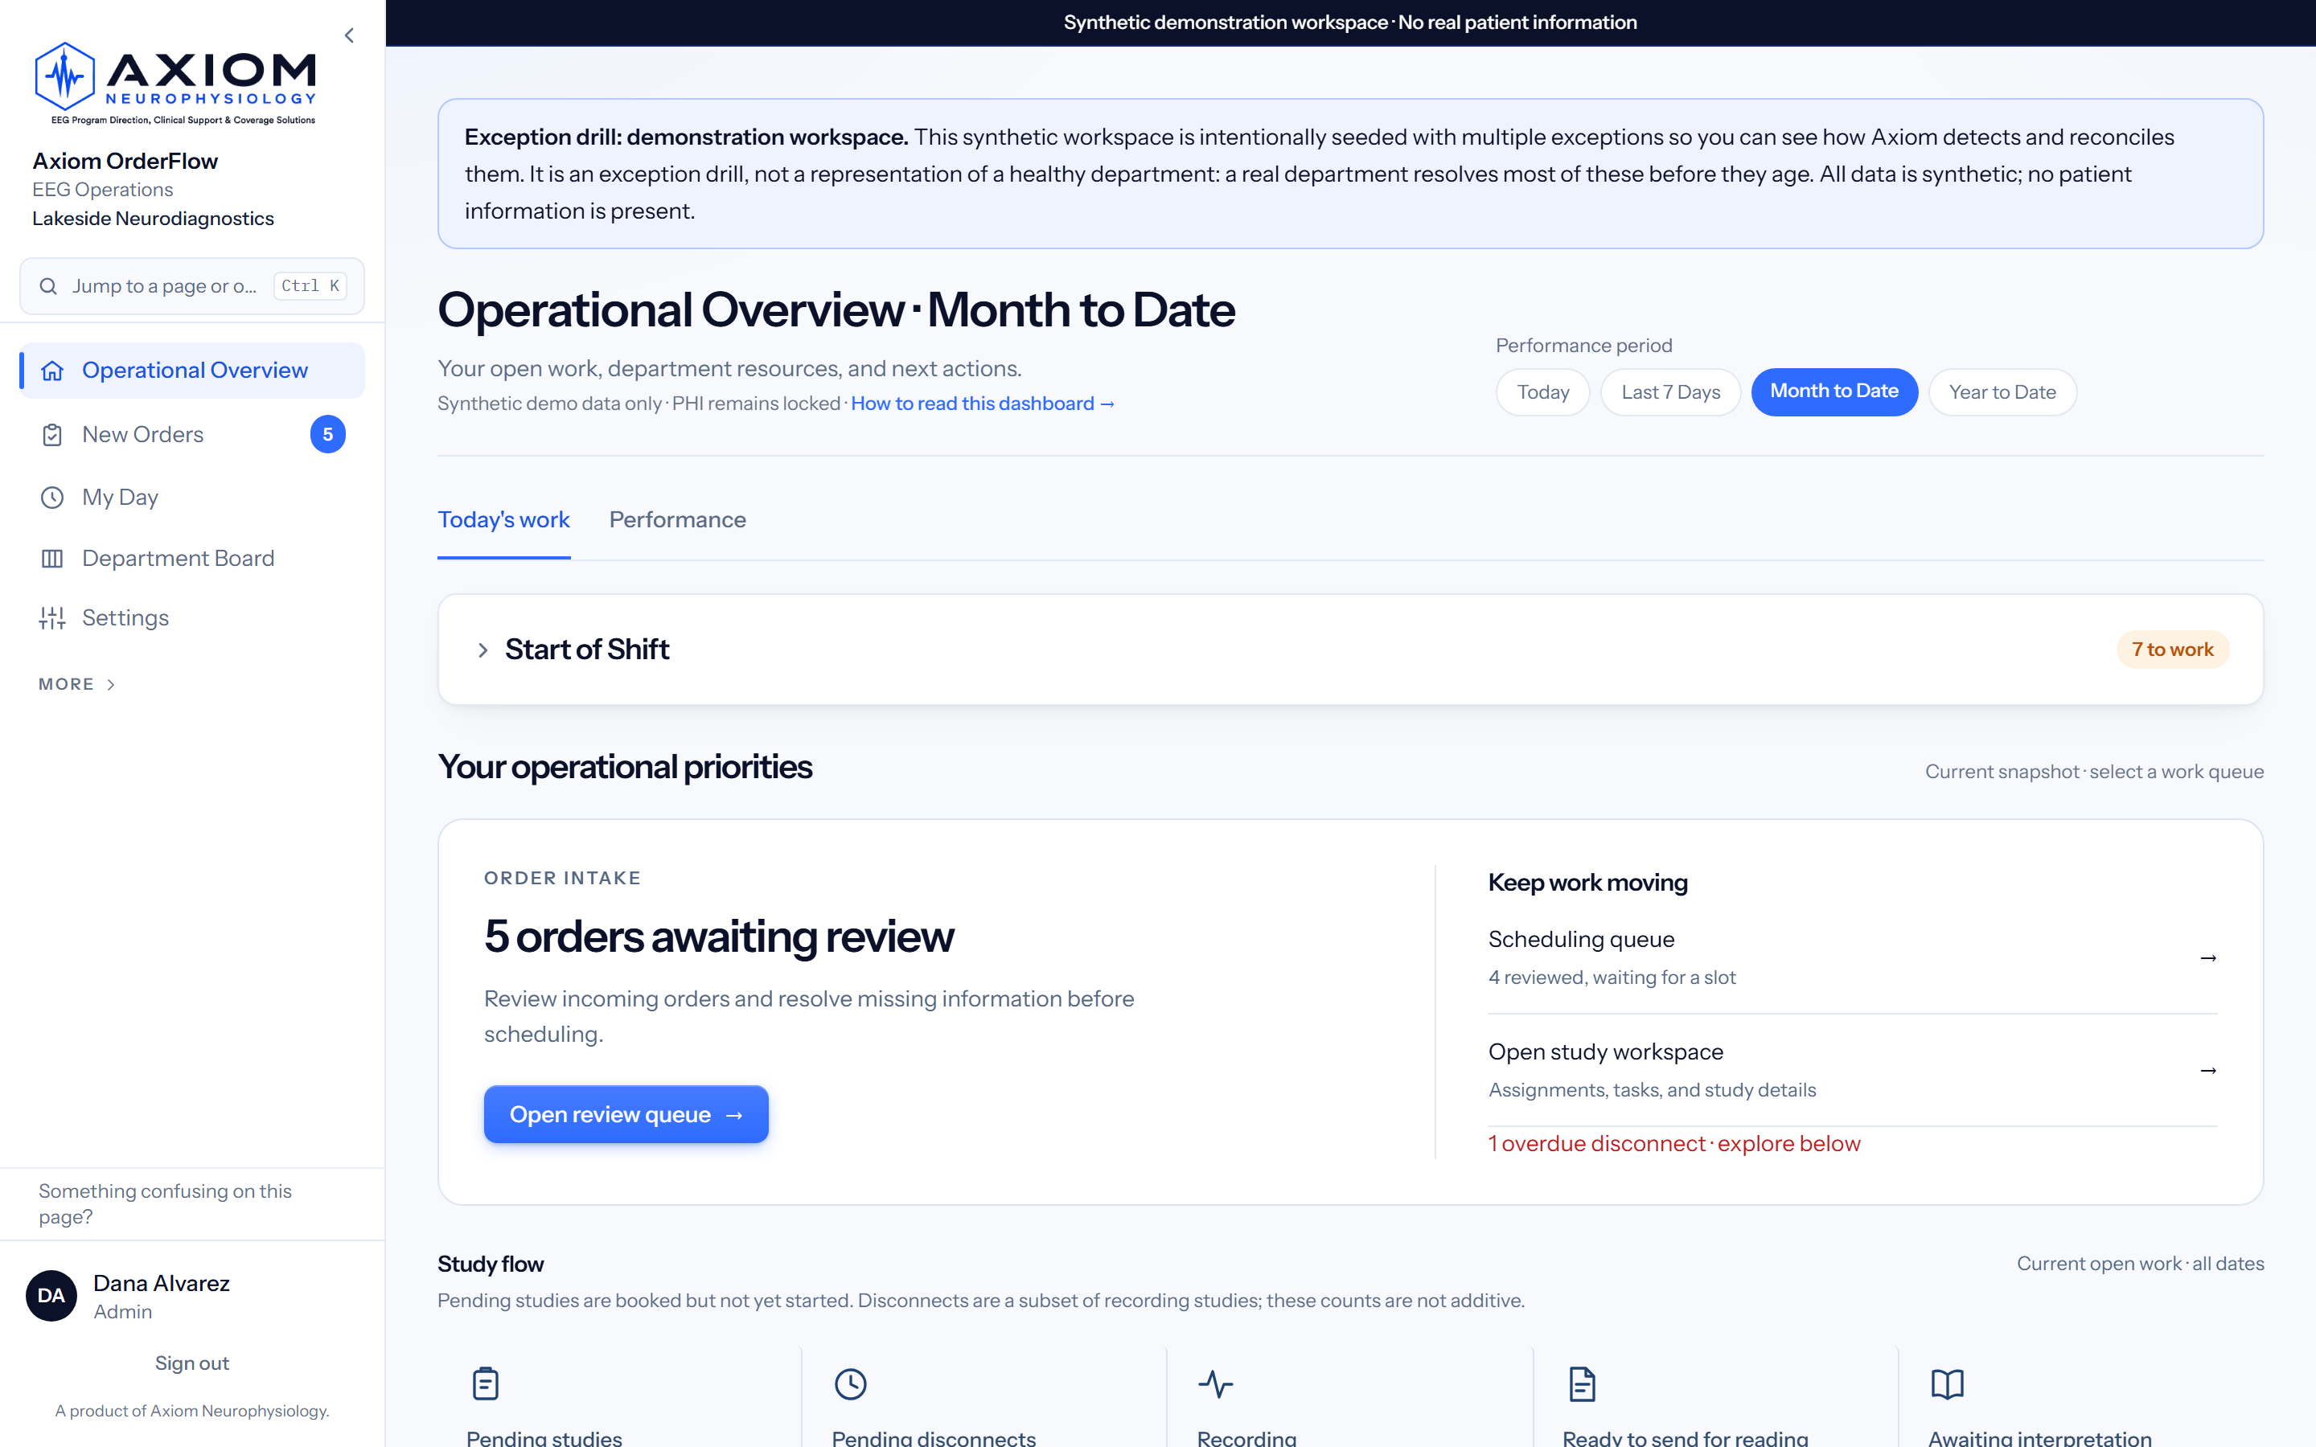The image size is (2316, 1447).
Task: Click the Operational Overview home icon
Action: pos(52,371)
